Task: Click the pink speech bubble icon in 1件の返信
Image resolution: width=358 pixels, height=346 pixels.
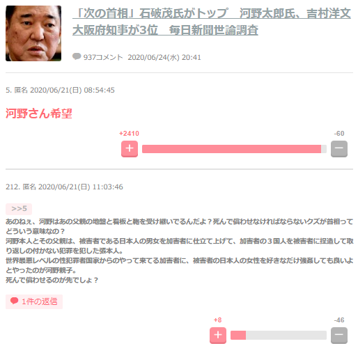Action: (x=14, y=301)
